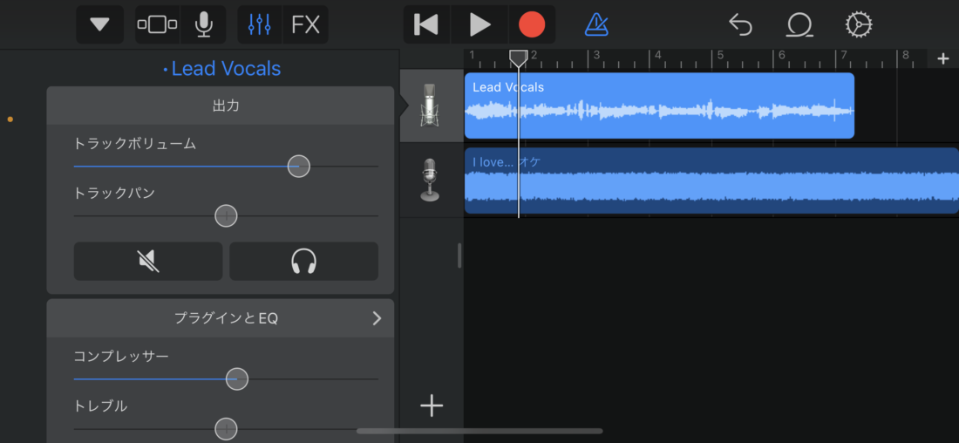Viewport: 959px width, 443px height.
Task: Undo the last action
Action: (x=740, y=24)
